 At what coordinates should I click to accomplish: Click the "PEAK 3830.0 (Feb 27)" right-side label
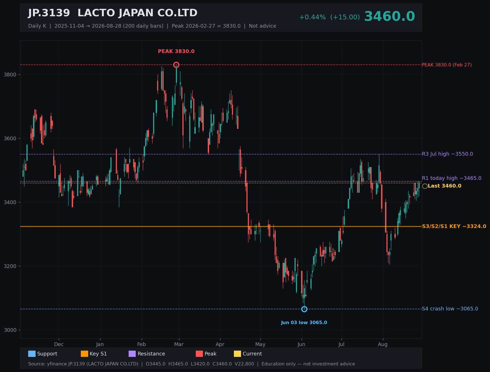(x=447, y=65)
